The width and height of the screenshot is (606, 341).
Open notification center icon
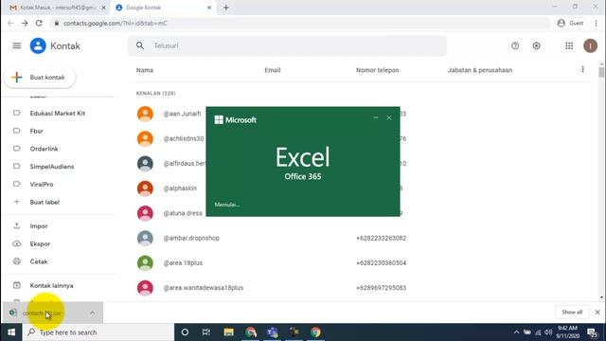click(593, 332)
